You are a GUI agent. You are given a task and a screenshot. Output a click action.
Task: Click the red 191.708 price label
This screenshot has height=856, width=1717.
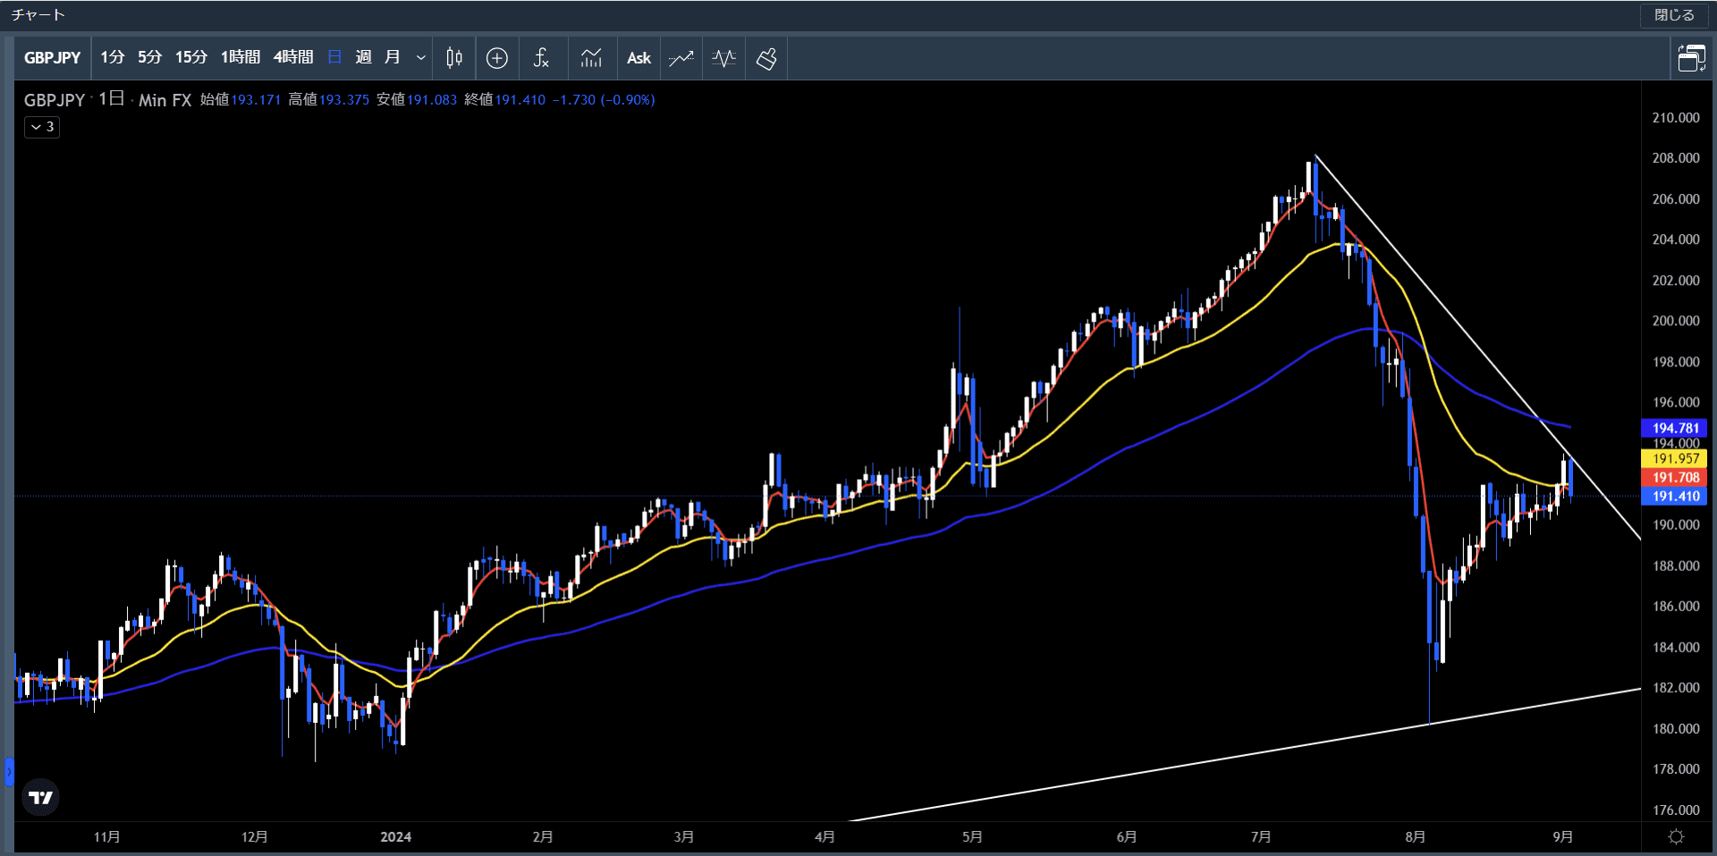pos(1674,477)
